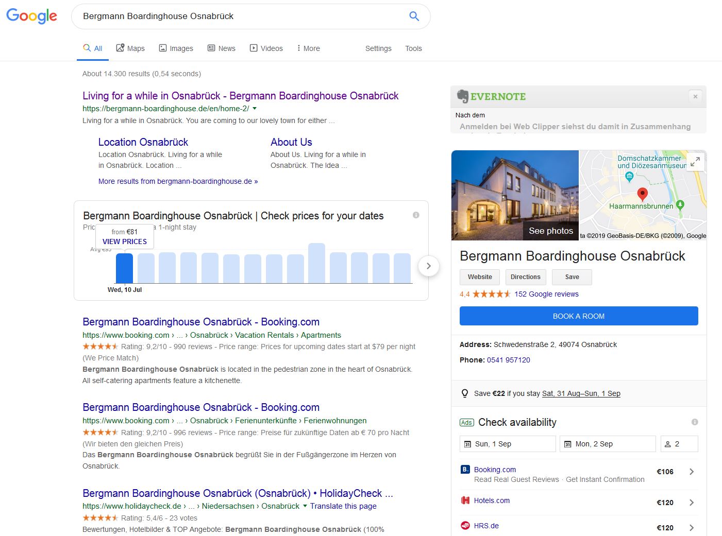Select the Booking.com icon in availability list
Viewport: 722px width, 536px height.
pyautogui.click(x=464, y=469)
